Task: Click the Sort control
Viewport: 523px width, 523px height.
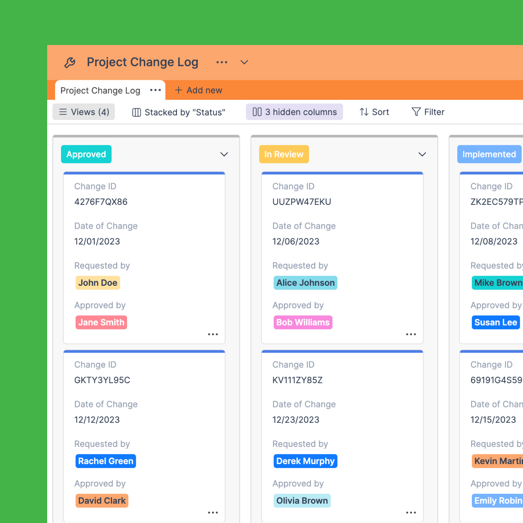Action: point(374,112)
